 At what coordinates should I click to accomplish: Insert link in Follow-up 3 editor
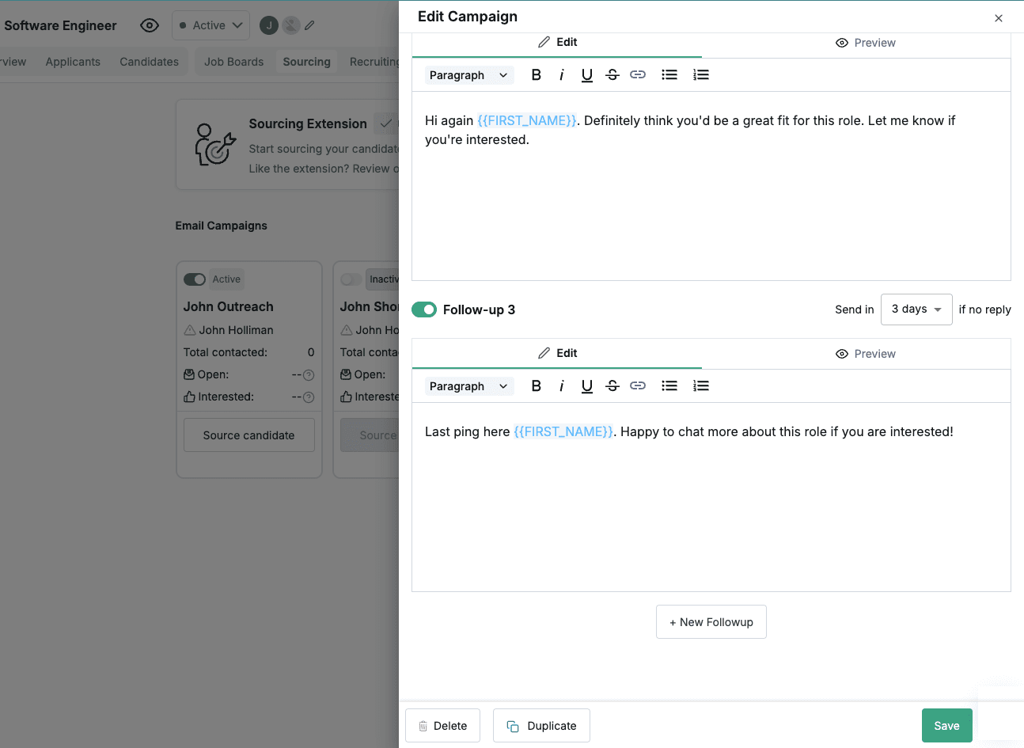pyautogui.click(x=637, y=386)
